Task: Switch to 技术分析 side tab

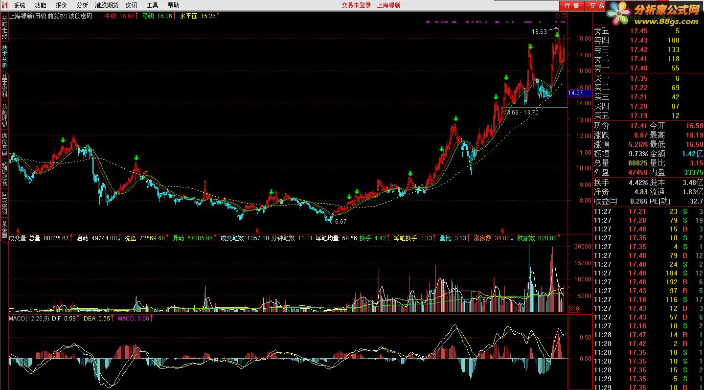Action: pos(4,57)
